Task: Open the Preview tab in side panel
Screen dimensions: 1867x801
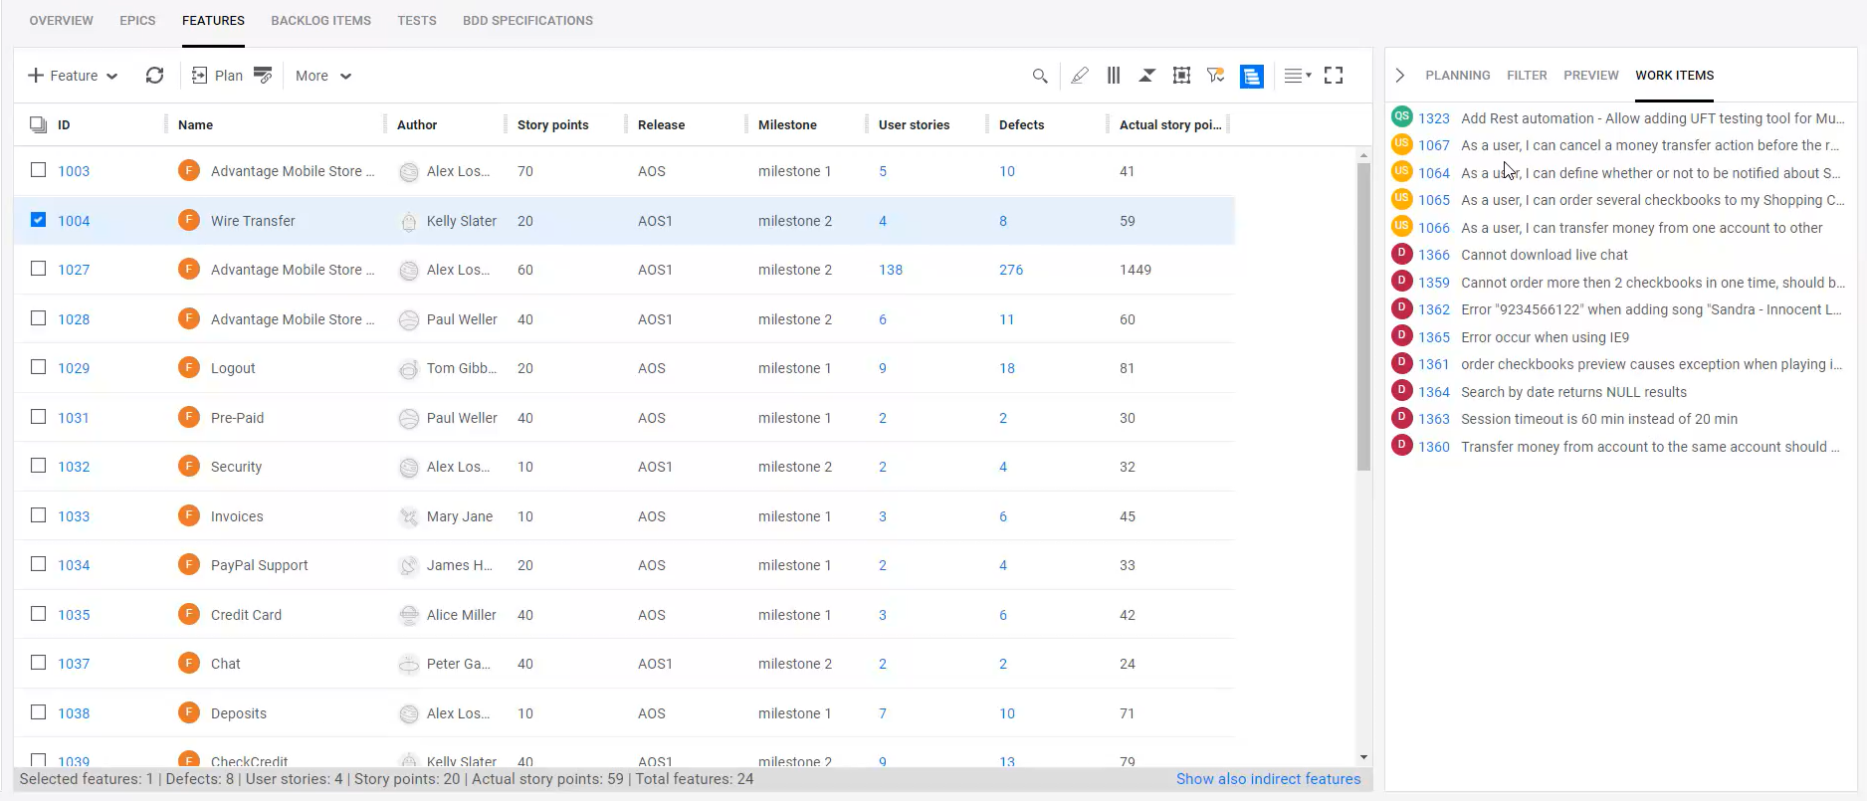Action: [1590, 76]
